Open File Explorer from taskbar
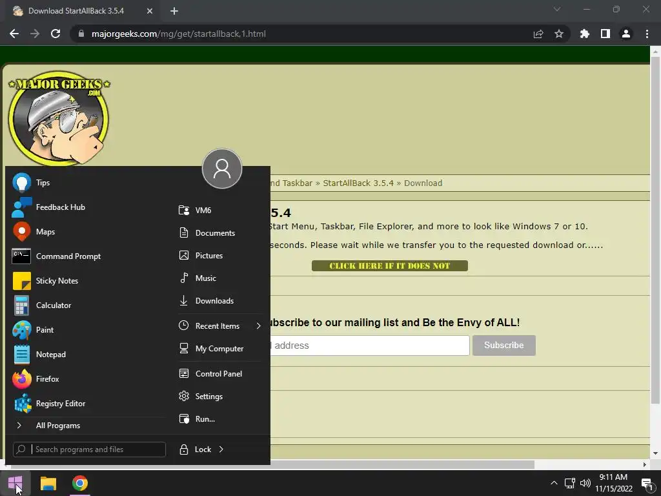 [x=48, y=483]
